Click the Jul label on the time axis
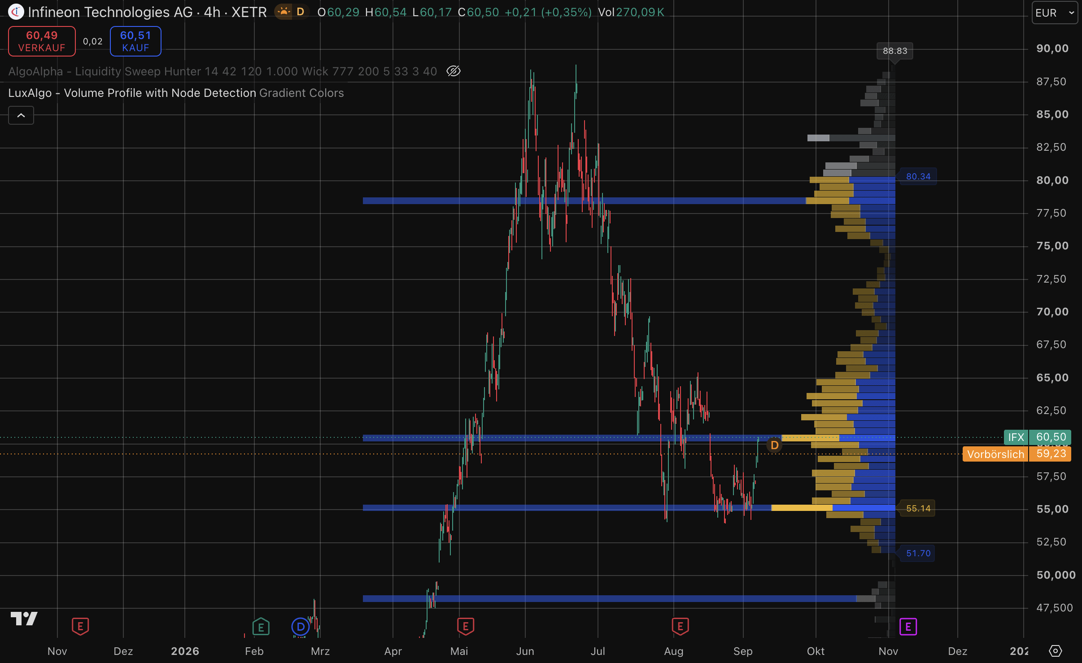The height and width of the screenshot is (663, 1082). point(598,651)
